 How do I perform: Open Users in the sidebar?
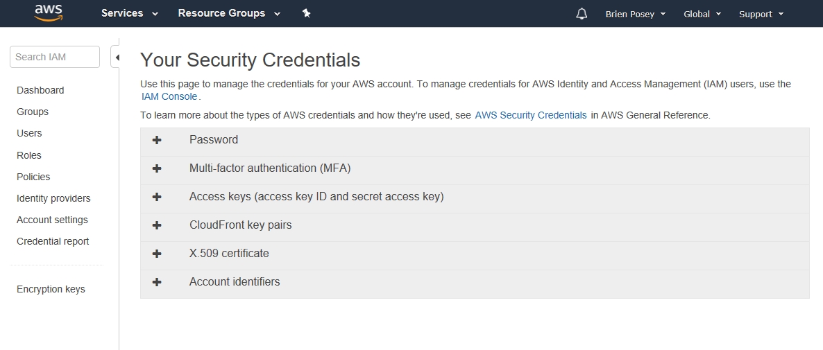[29, 133]
